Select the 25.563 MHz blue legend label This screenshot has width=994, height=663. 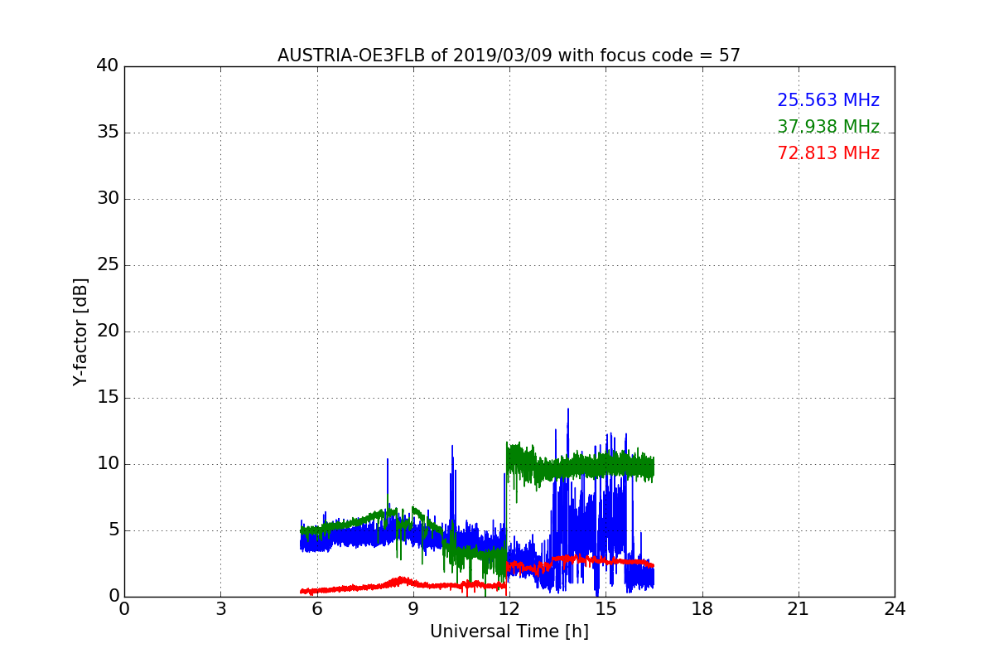[828, 100]
